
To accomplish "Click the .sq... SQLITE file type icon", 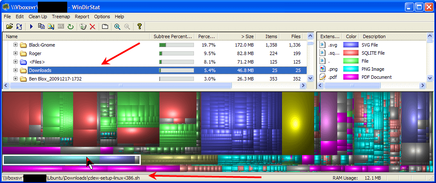I will (x=322, y=53).
